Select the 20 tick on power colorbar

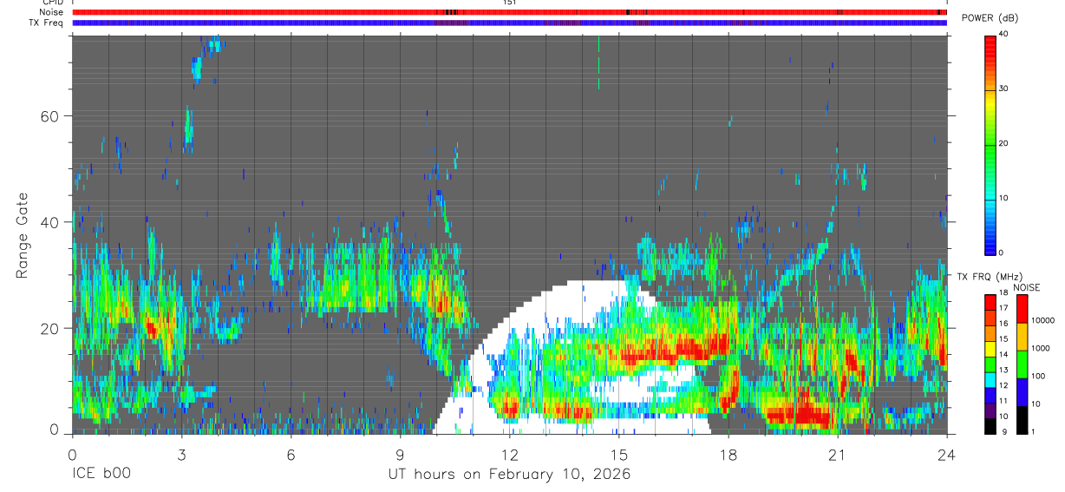1004,143
